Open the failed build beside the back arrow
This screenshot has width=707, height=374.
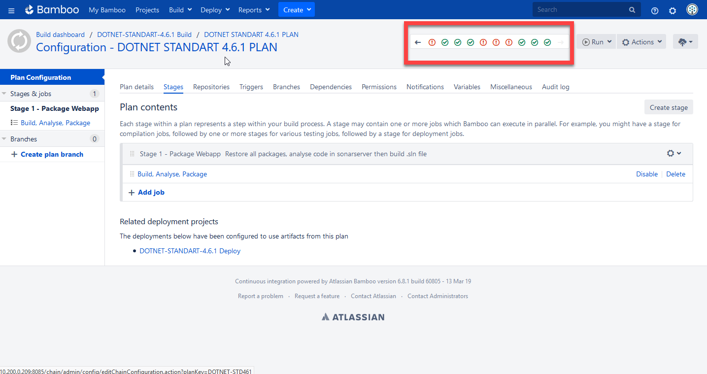432,42
